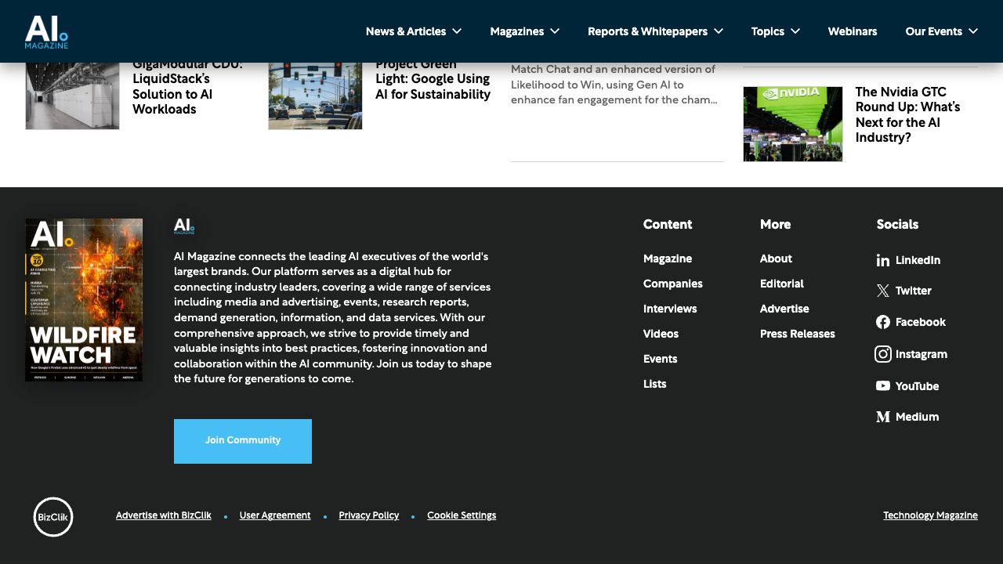Image resolution: width=1003 pixels, height=564 pixels.
Task: Open Cookie Settings in the footer
Action: pos(462,515)
